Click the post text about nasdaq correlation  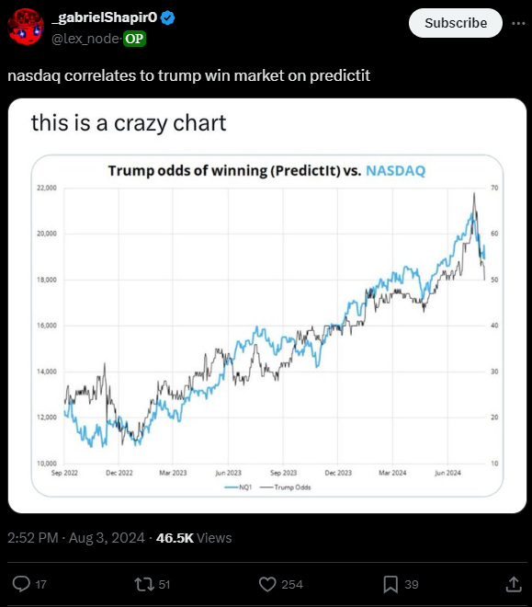188,75
